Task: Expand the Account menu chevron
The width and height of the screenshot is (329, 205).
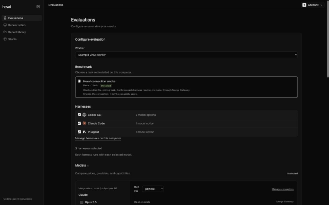Action: pos(322,5)
